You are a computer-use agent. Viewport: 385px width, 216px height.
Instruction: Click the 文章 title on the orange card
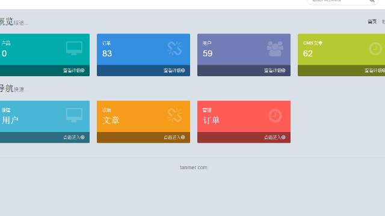111,121
